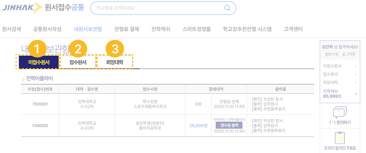Click the 수험(접수)번호 column header
The image size is (366, 153).
40,89
